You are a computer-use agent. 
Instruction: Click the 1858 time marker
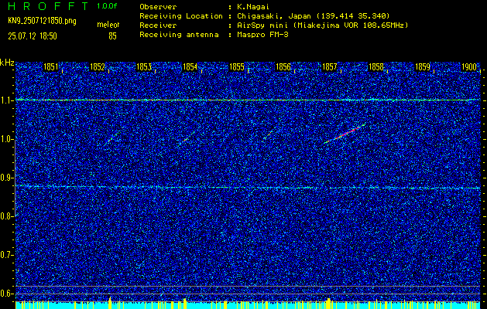tap(376, 67)
